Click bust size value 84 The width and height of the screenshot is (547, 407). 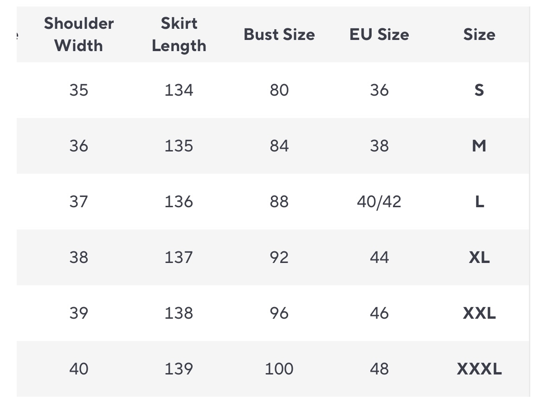pos(279,146)
